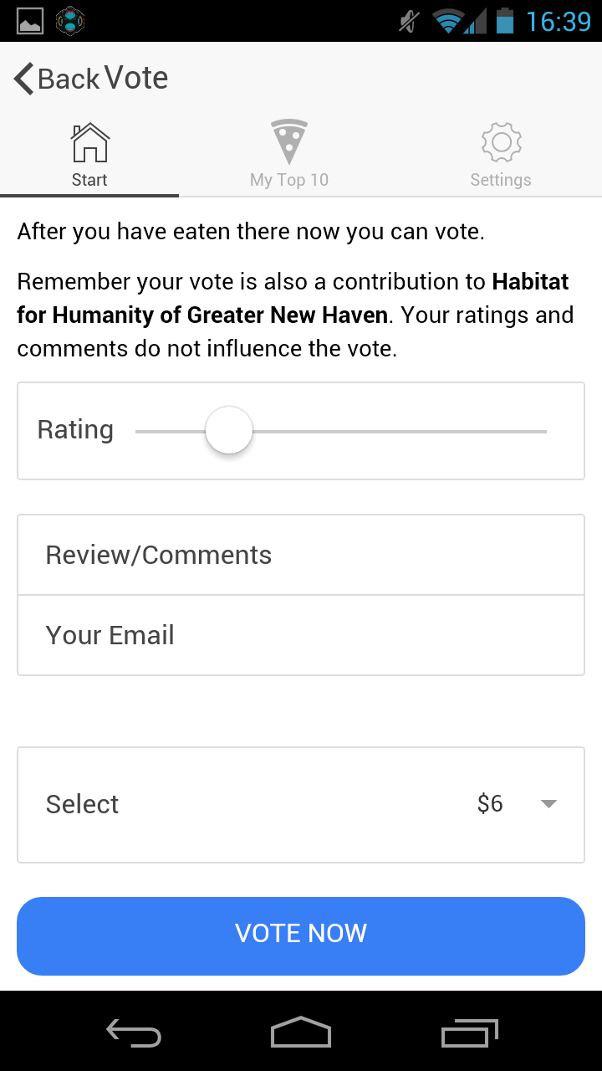Switch to the My Top 10 tab

click(x=289, y=180)
